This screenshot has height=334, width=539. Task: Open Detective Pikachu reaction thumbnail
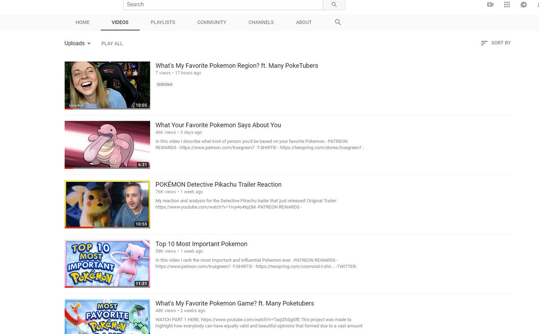point(107,204)
